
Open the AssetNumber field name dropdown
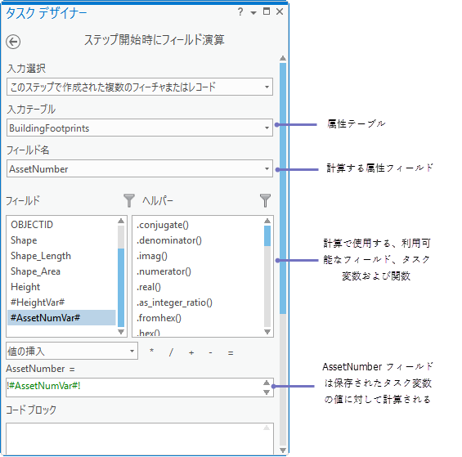point(140,168)
